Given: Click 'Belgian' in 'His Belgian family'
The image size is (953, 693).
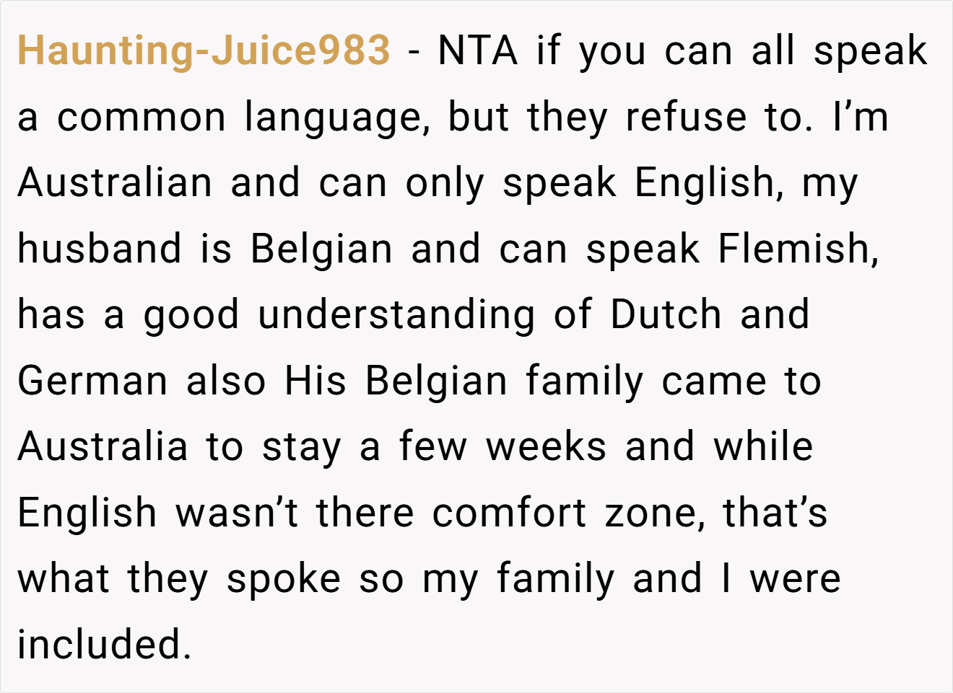Looking at the screenshot, I should 436,382.
